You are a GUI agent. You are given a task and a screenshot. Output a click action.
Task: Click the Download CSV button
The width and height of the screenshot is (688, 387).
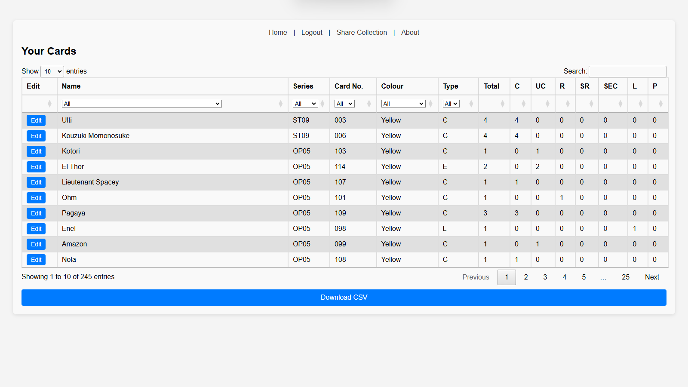[x=344, y=298]
